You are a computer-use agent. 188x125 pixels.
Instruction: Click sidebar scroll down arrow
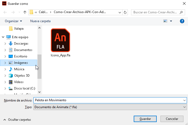click(x=40, y=92)
